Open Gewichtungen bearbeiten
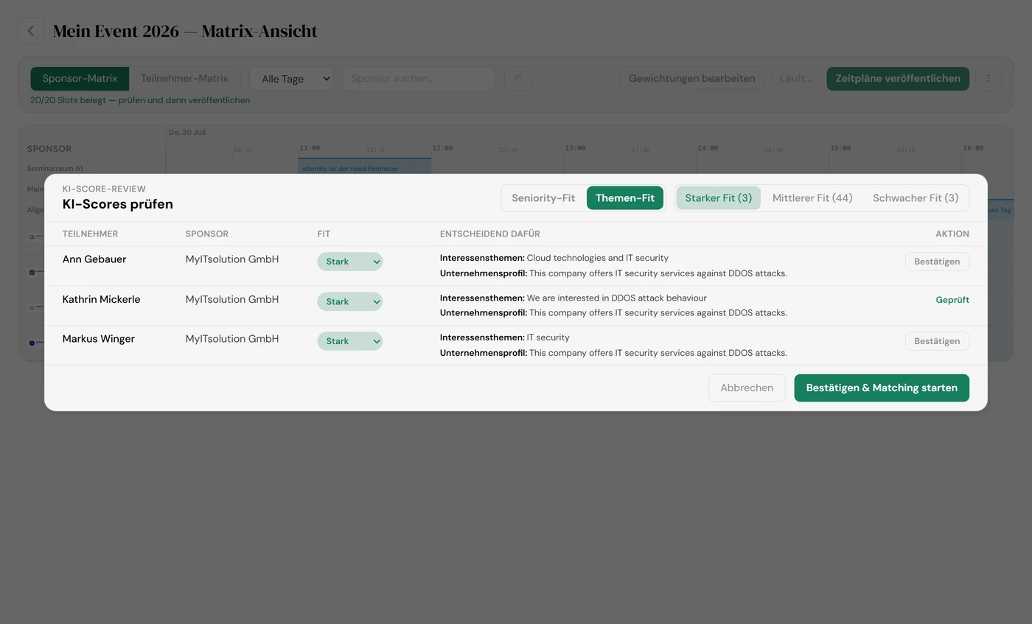The image size is (1032, 624). pyautogui.click(x=691, y=79)
